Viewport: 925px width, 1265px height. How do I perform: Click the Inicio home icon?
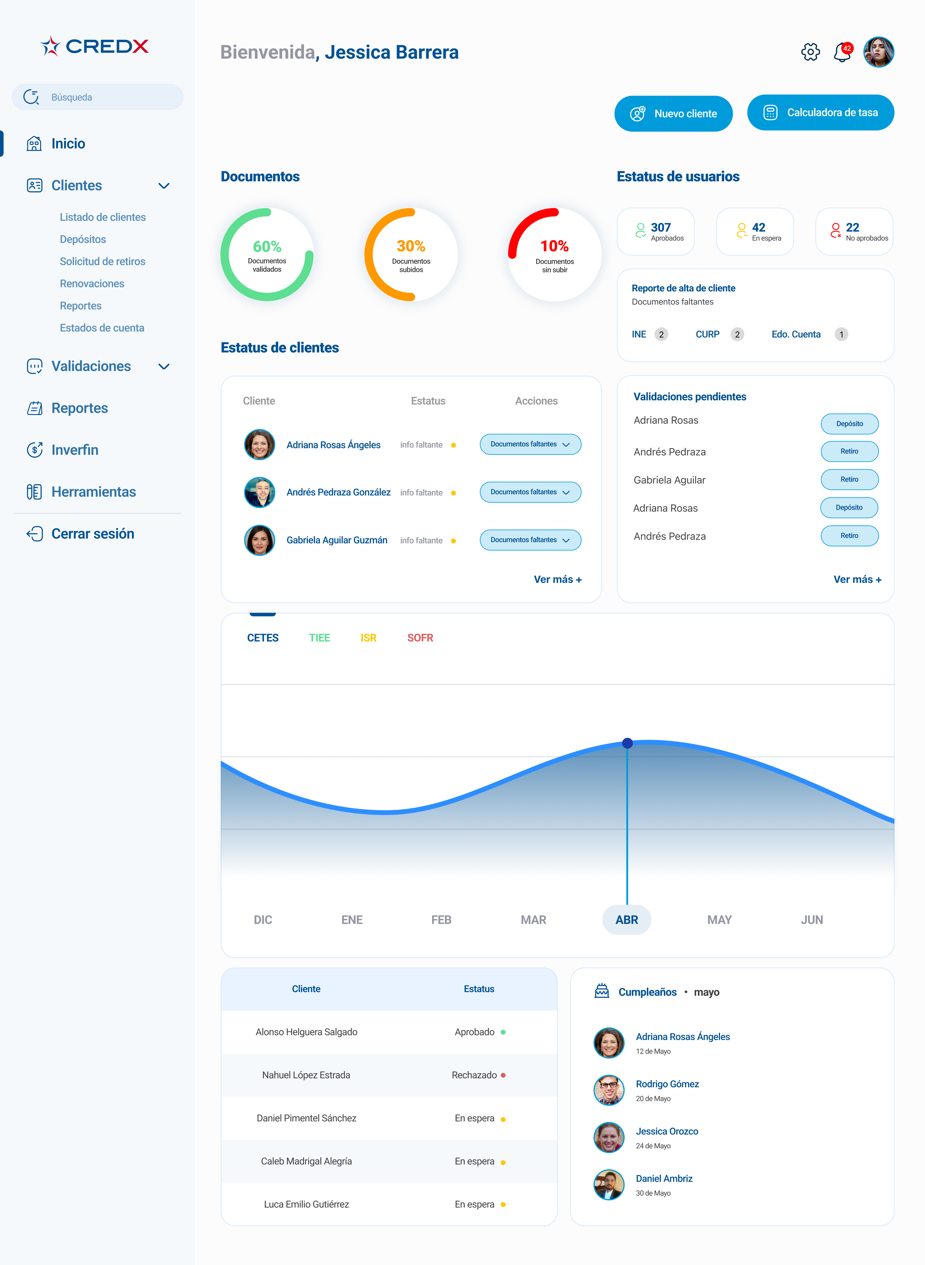(x=34, y=144)
